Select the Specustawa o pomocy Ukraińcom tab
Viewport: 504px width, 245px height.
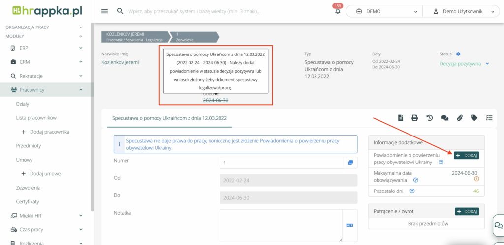coord(169,118)
